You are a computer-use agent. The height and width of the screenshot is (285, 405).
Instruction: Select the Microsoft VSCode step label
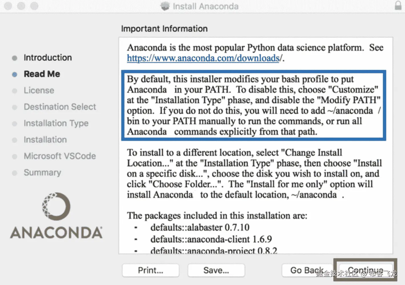60,156
